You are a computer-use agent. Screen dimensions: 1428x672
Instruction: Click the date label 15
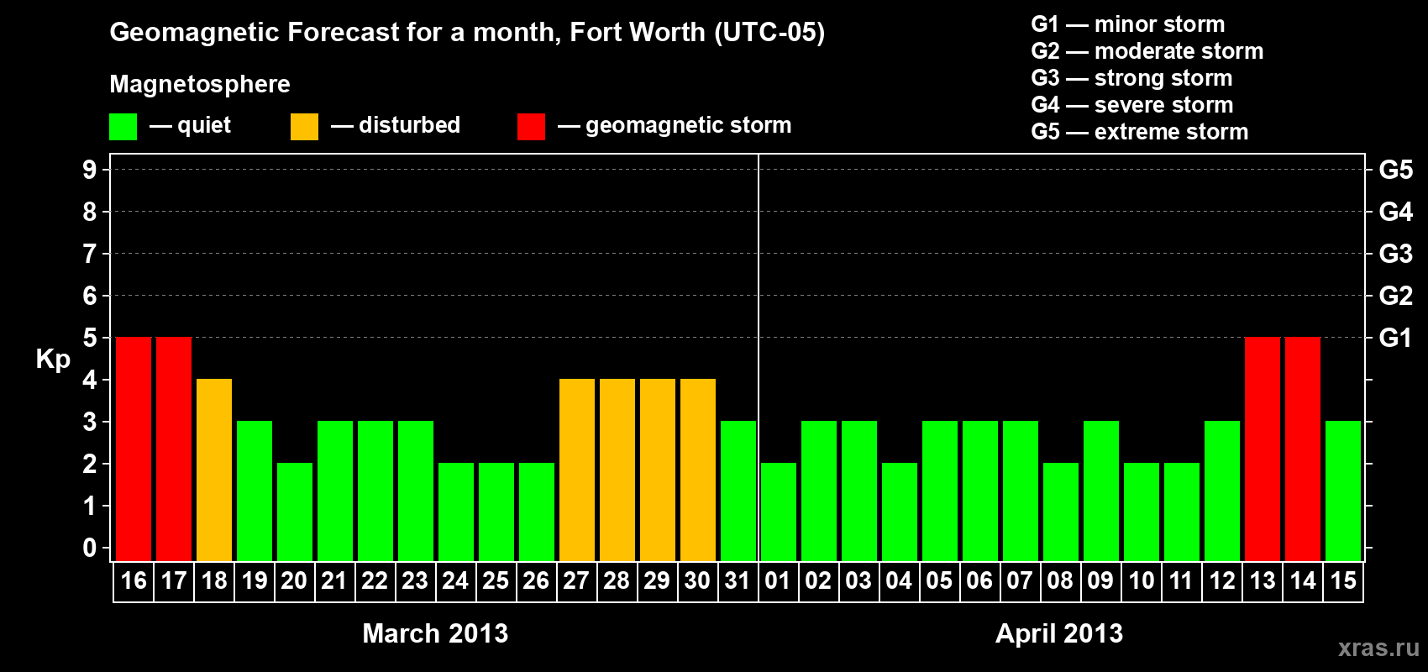point(1343,580)
